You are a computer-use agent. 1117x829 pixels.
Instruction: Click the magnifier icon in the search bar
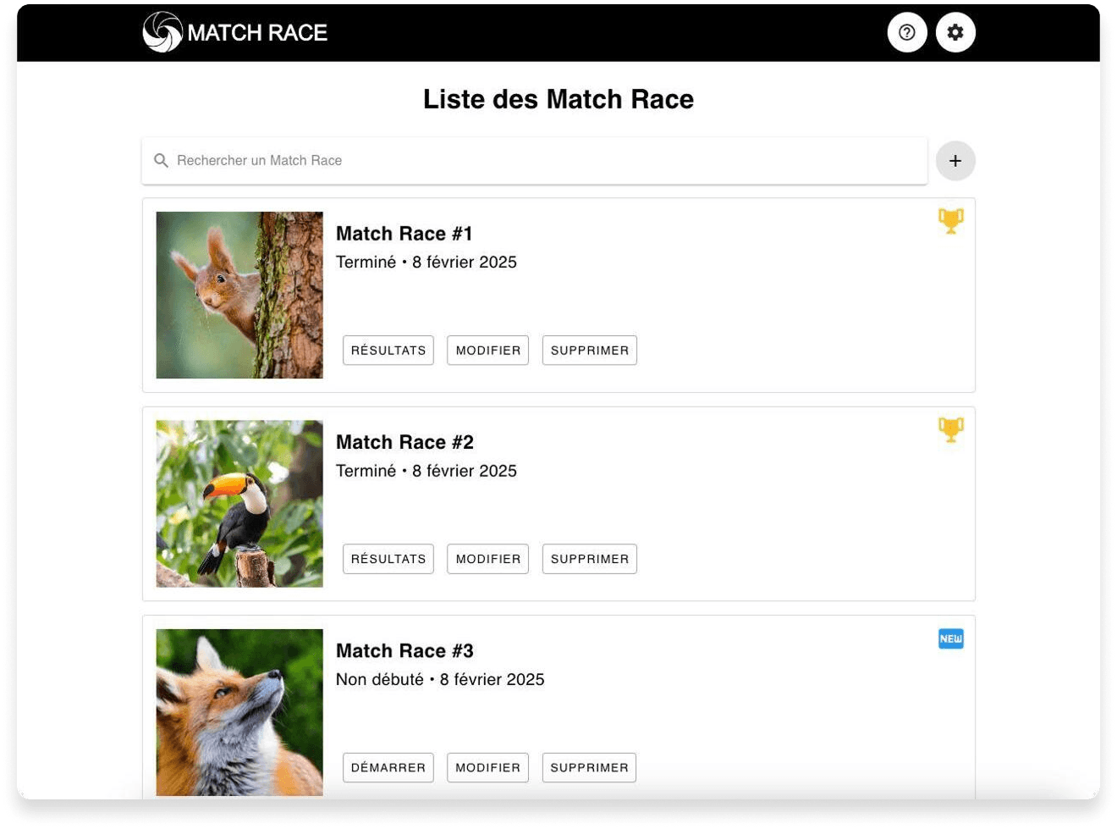coord(162,160)
